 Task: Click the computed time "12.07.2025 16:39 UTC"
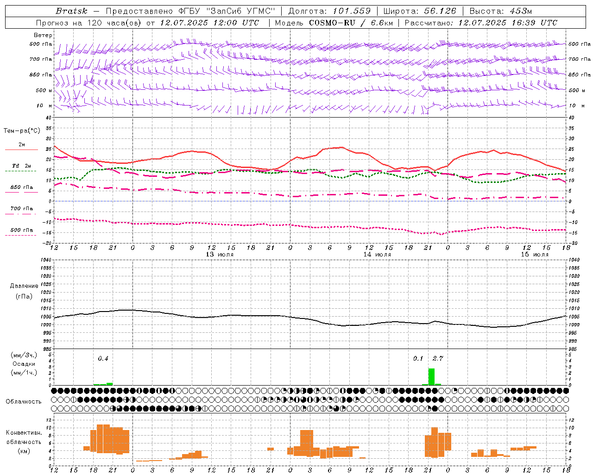[508, 23]
